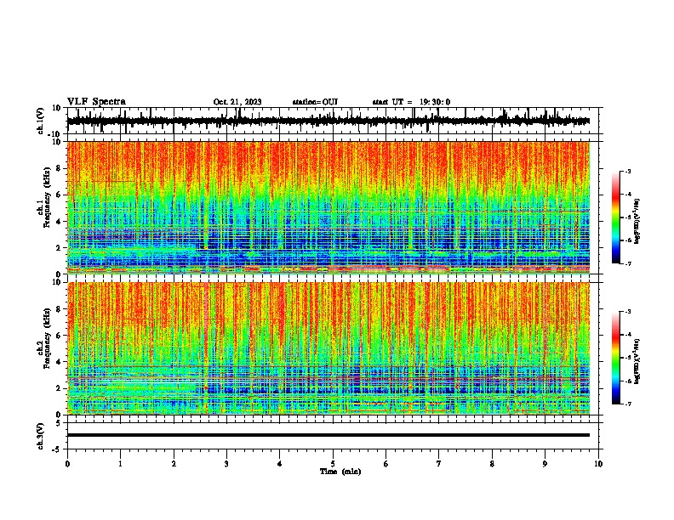Click the start UT = 19:30:0 text
This screenshot has width=674, height=520.
click(411, 102)
